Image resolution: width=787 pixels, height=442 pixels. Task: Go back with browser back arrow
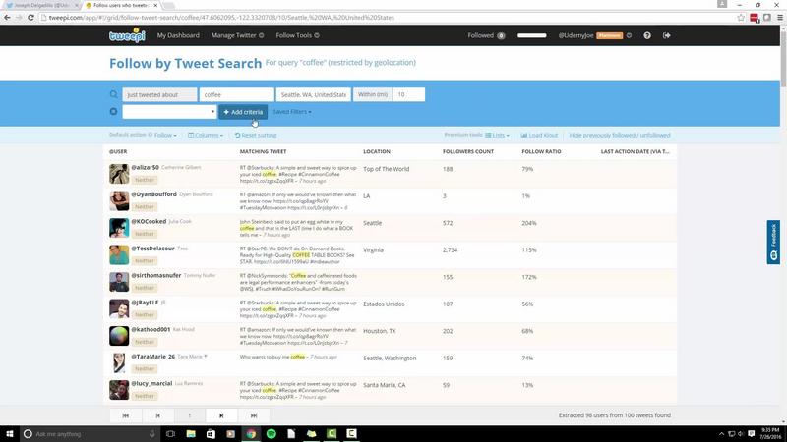click(x=7, y=18)
